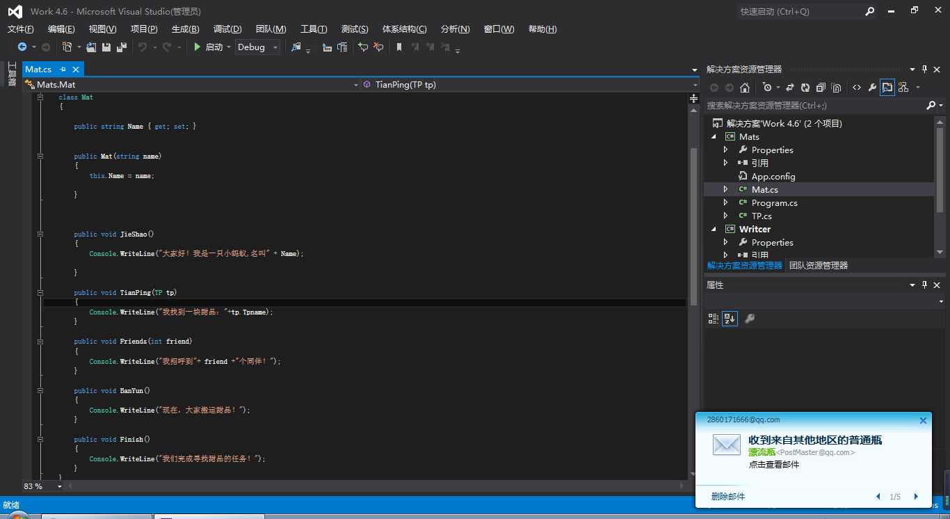950x519 pixels.
Task: Open the dropdown arrow beside the 启动 start button
Action: tap(229, 47)
